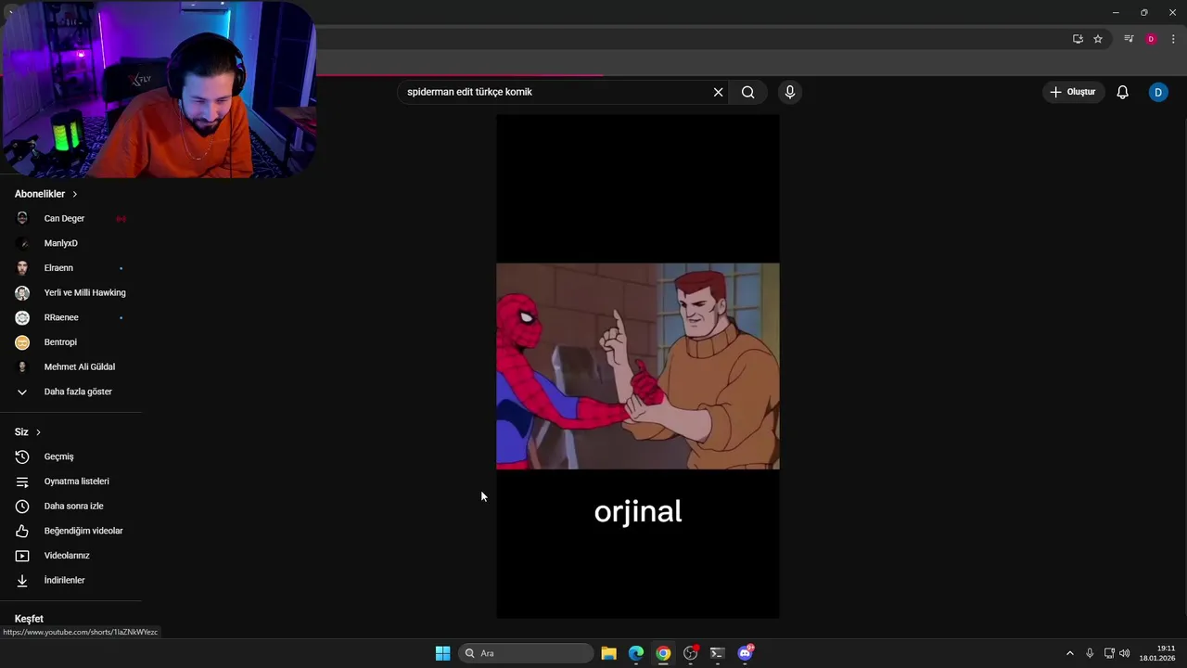This screenshot has height=668, width=1187.
Task: Open Chrome three-dot menu
Action: [1173, 39]
